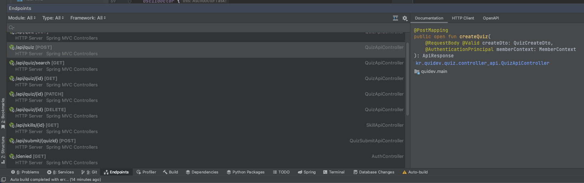Open the Build tool window
The image size is (584, 183).
170,172
